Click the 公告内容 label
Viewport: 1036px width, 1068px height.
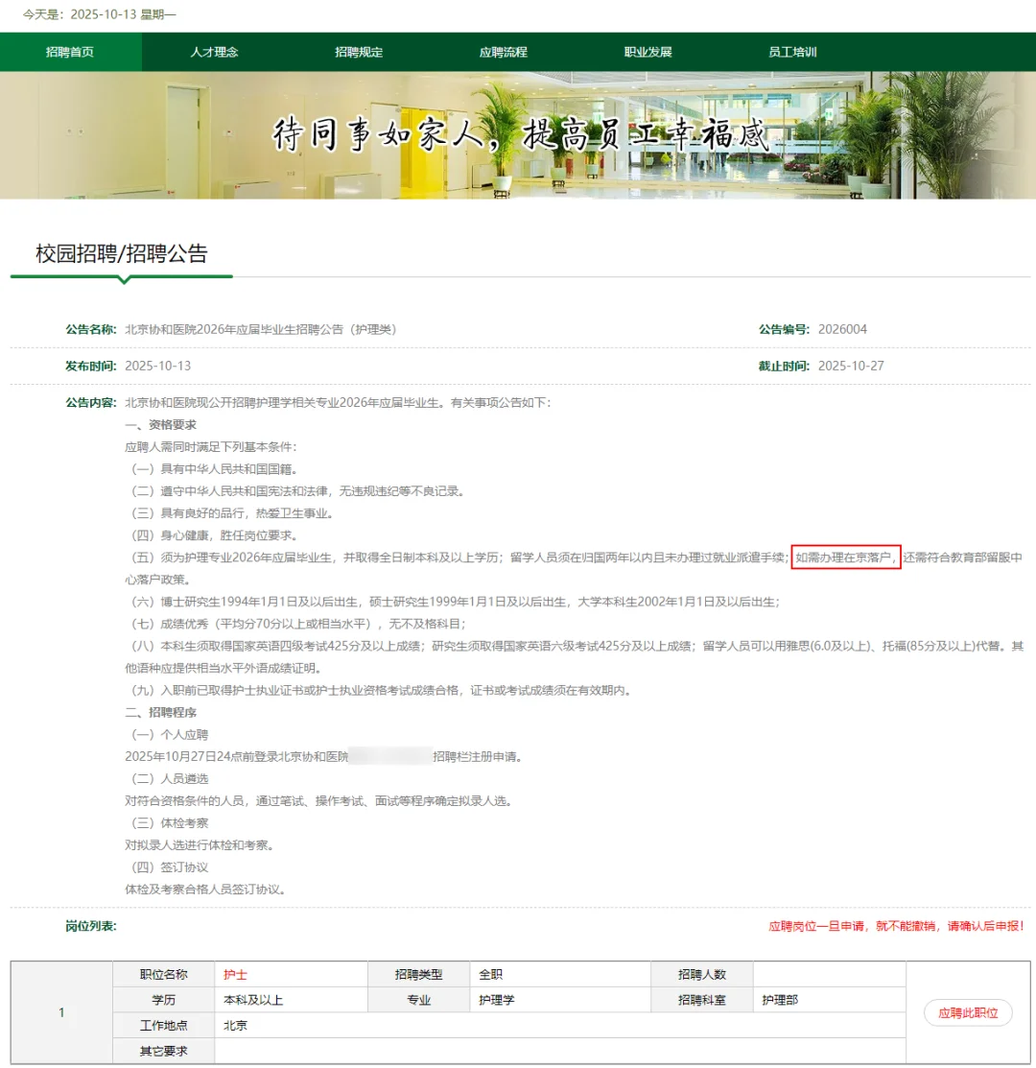pos(90,403)
